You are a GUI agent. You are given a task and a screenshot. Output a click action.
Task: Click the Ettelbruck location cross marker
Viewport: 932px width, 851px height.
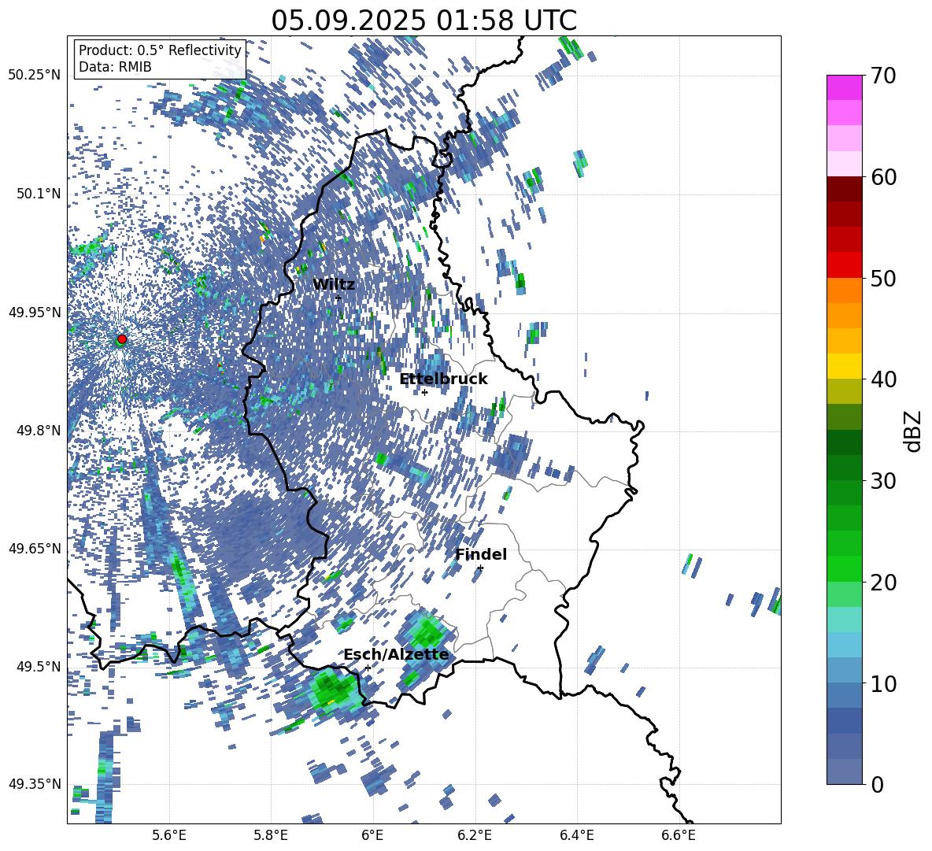pyautogui.click(x=424, y=392)
